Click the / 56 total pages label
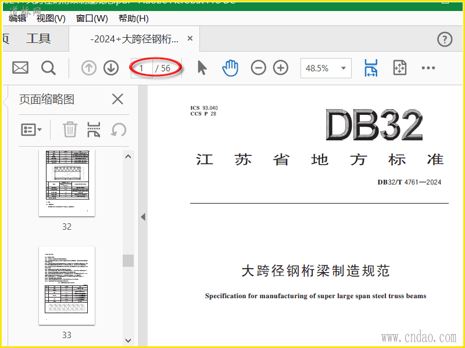Viewport: 465px width, 348px height. coord(163,68)
